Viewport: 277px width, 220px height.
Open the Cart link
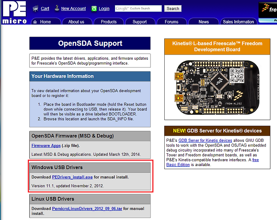click(x=45, y=8)
